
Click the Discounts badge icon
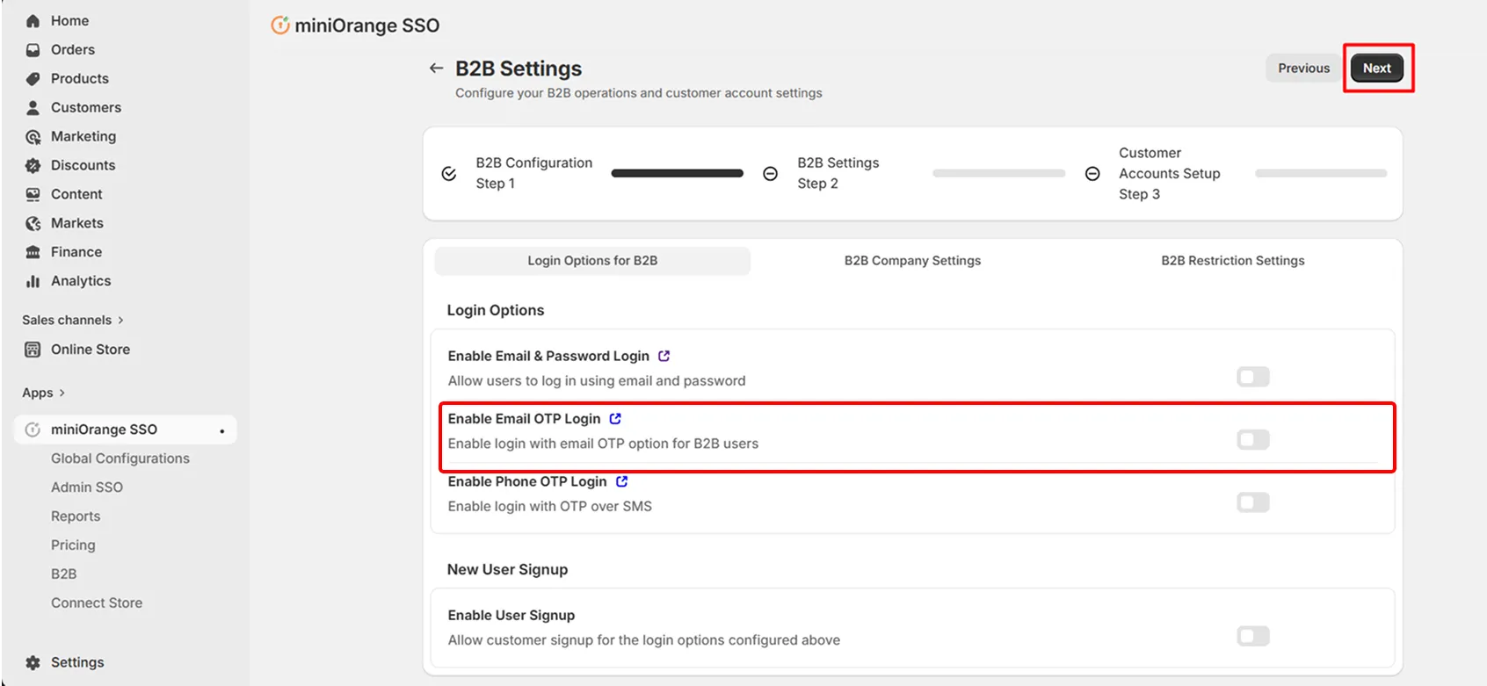click(x=33, y=165)
